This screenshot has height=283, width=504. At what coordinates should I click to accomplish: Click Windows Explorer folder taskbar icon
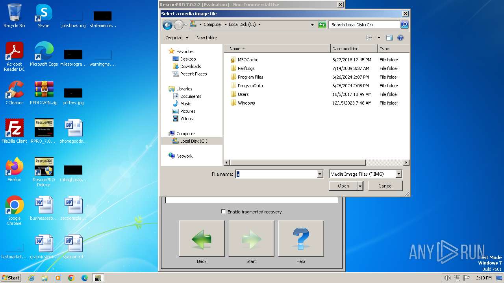click(44, 278)
